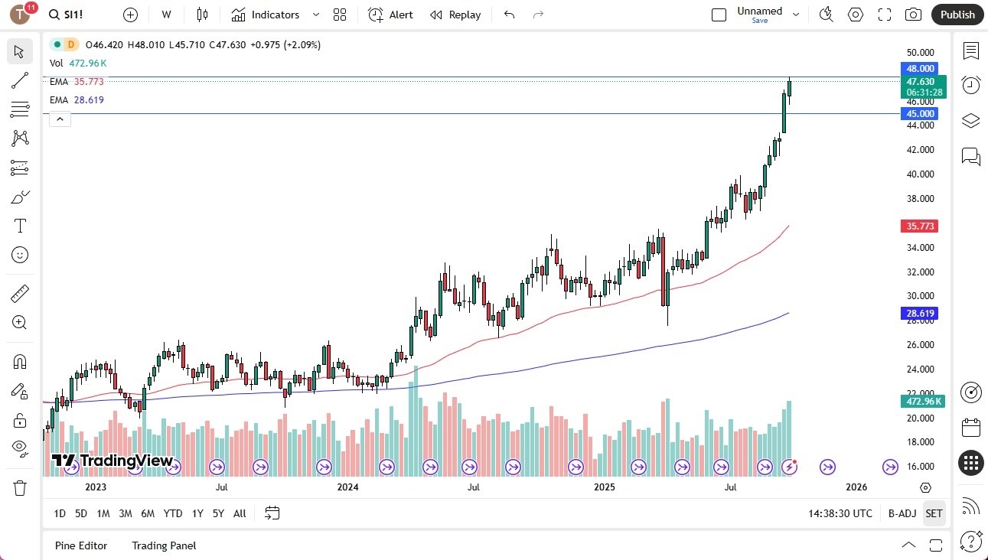Take a snapshot with the camera icon
This screenshot has width=988, height=560.
coord(914,15)
